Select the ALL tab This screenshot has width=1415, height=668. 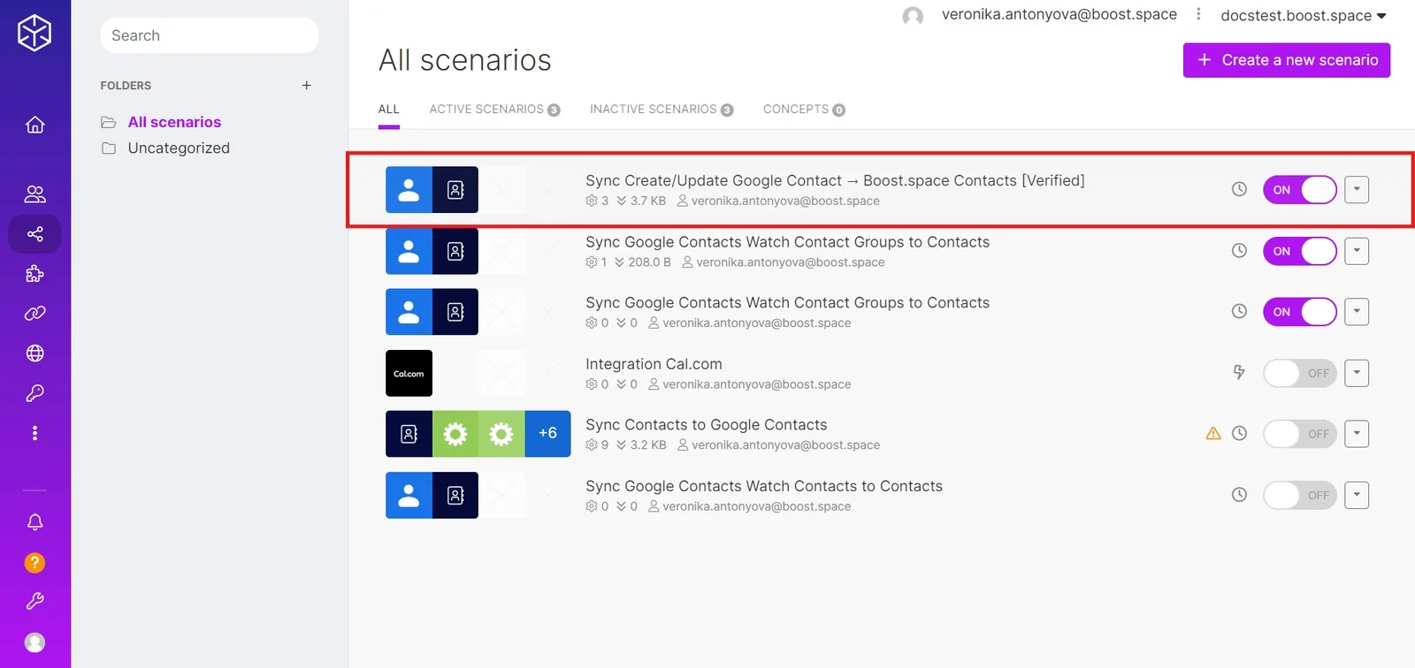pos(389,110)
